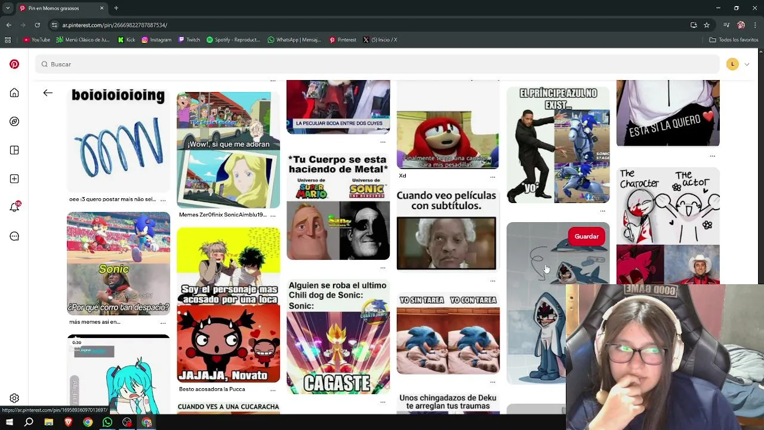
Task: Open The Character The Actor pin
Action: [x=668, y=226]
